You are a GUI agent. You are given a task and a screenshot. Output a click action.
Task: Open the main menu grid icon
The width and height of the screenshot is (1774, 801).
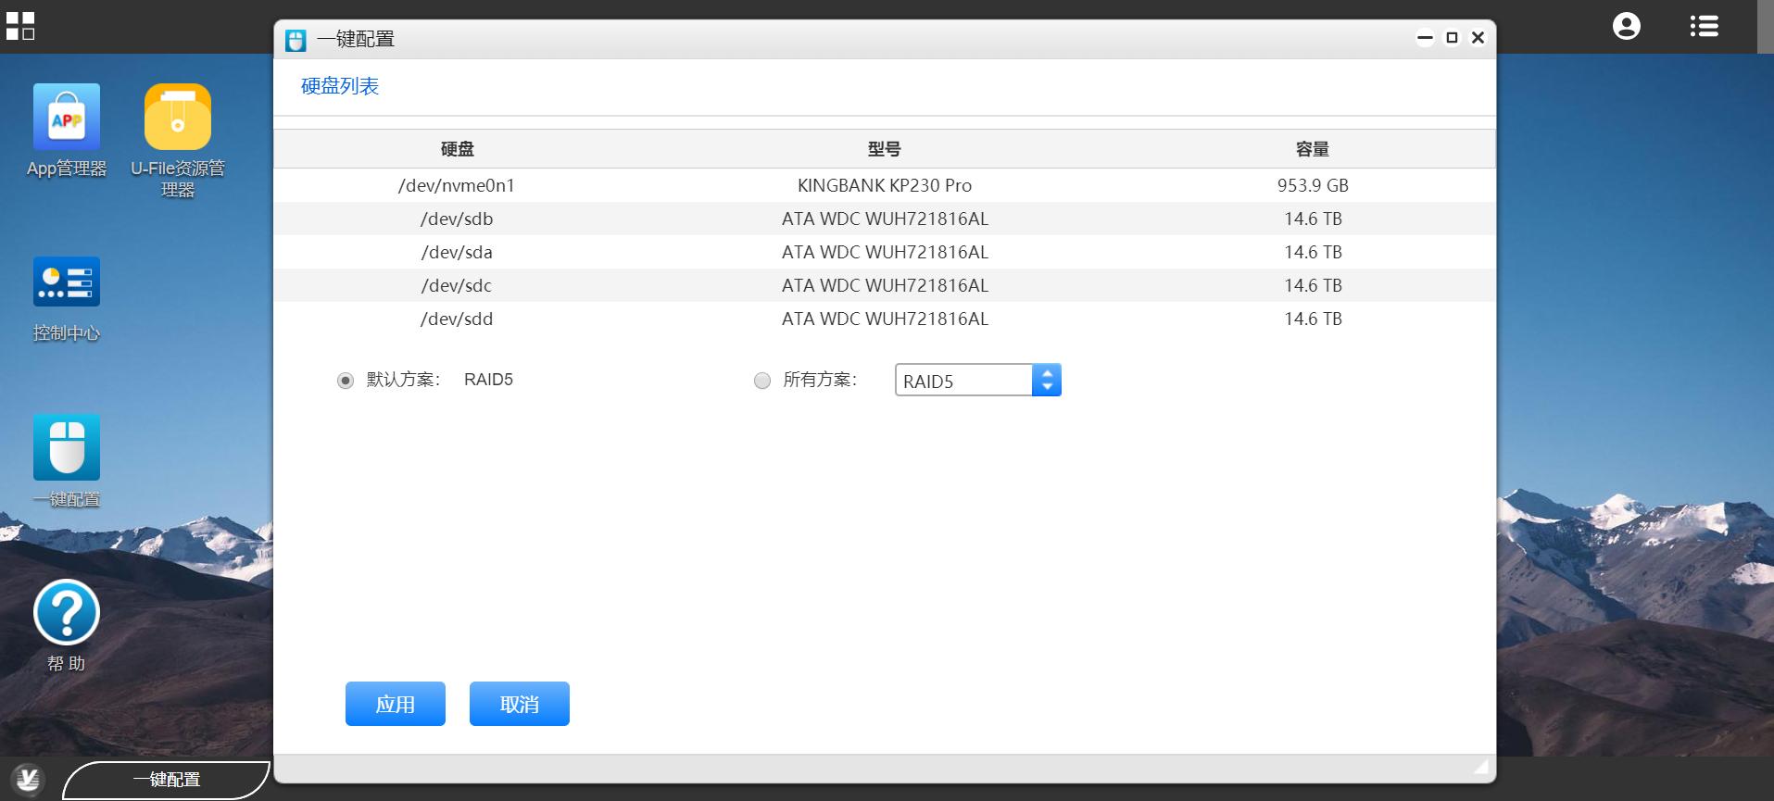click(20, 26)
